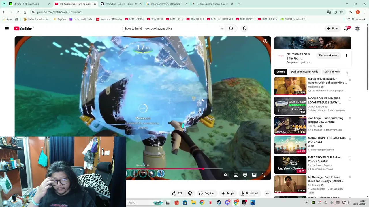Select the Semua filter chip

point(280,72)
